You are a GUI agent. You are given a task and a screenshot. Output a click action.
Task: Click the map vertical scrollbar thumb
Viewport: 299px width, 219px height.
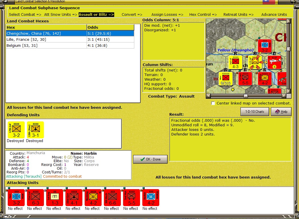point(289,49)
